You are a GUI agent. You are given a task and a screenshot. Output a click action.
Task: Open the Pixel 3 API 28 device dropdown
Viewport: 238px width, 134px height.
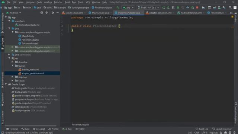coord(148,7)
